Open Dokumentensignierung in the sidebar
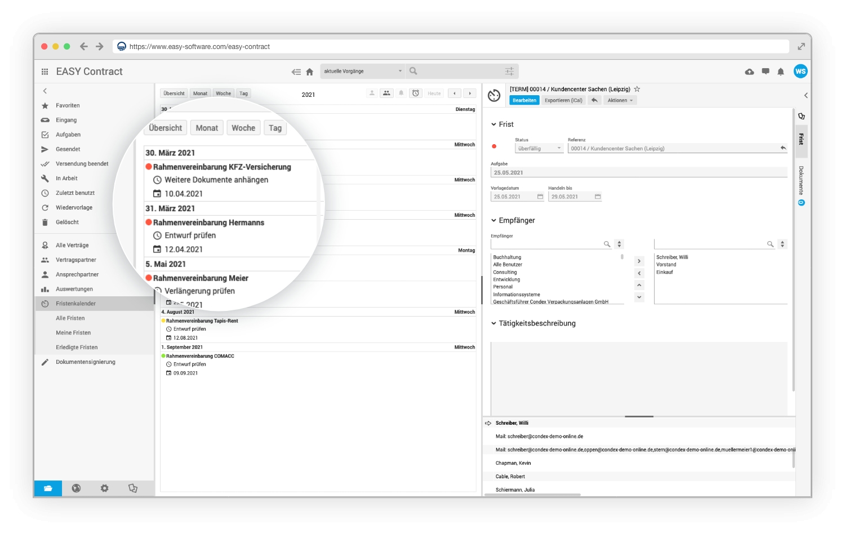 point(86,362)
